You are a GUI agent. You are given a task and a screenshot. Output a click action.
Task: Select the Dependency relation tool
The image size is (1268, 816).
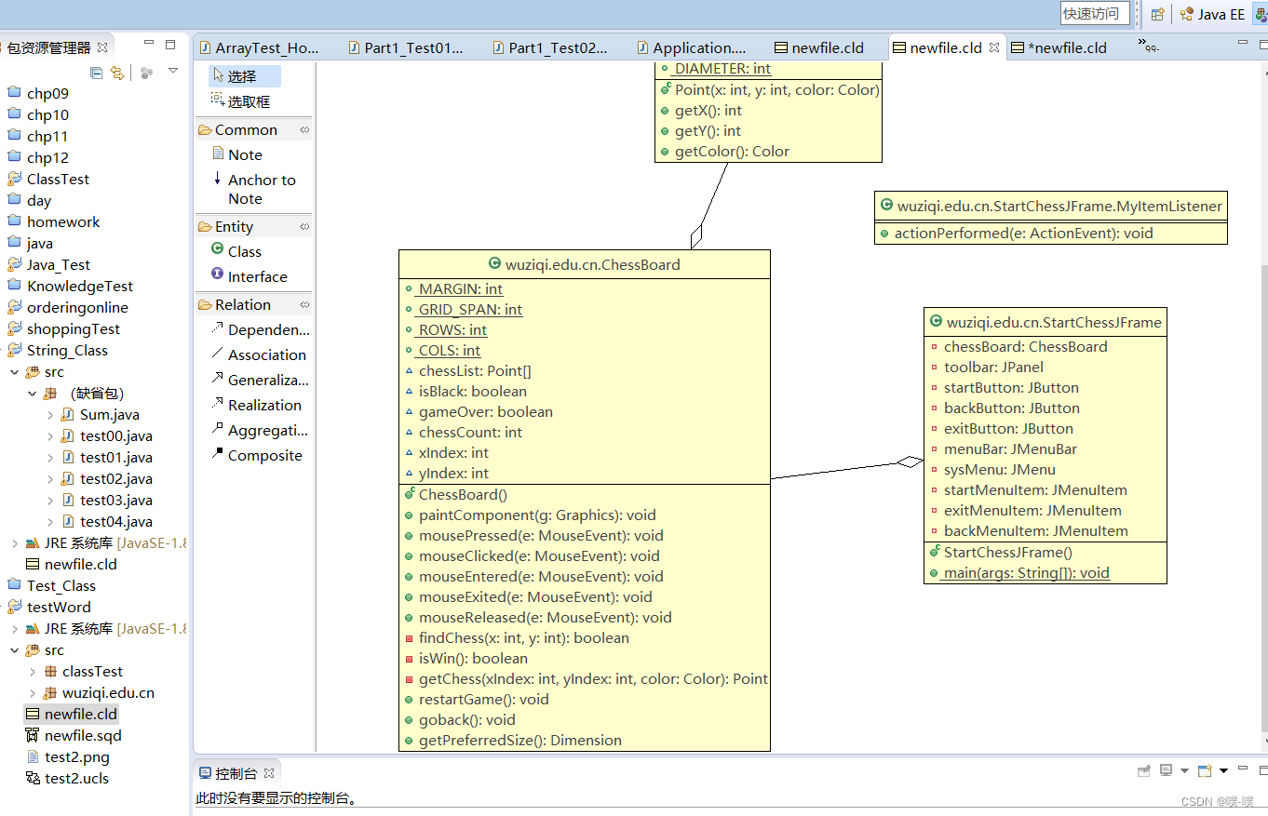coord(260,329)
